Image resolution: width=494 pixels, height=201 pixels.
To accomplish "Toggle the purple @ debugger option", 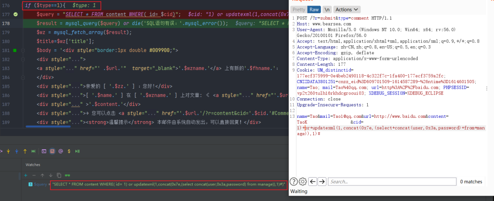I will [61, 151].
